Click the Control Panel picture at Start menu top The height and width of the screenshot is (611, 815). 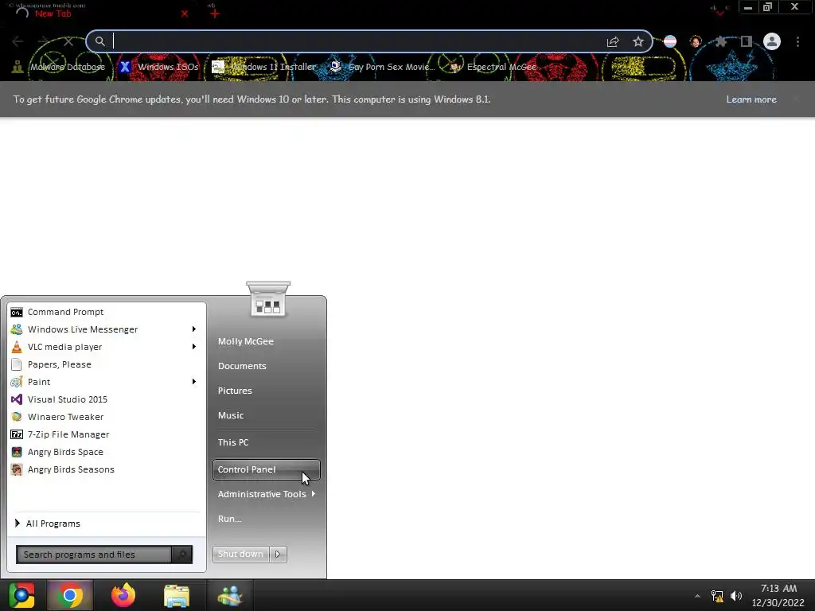[x=268, y=299]
